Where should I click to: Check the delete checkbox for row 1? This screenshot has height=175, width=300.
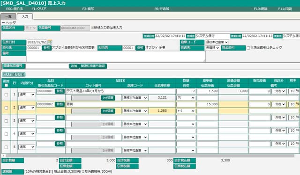[6, 95]
